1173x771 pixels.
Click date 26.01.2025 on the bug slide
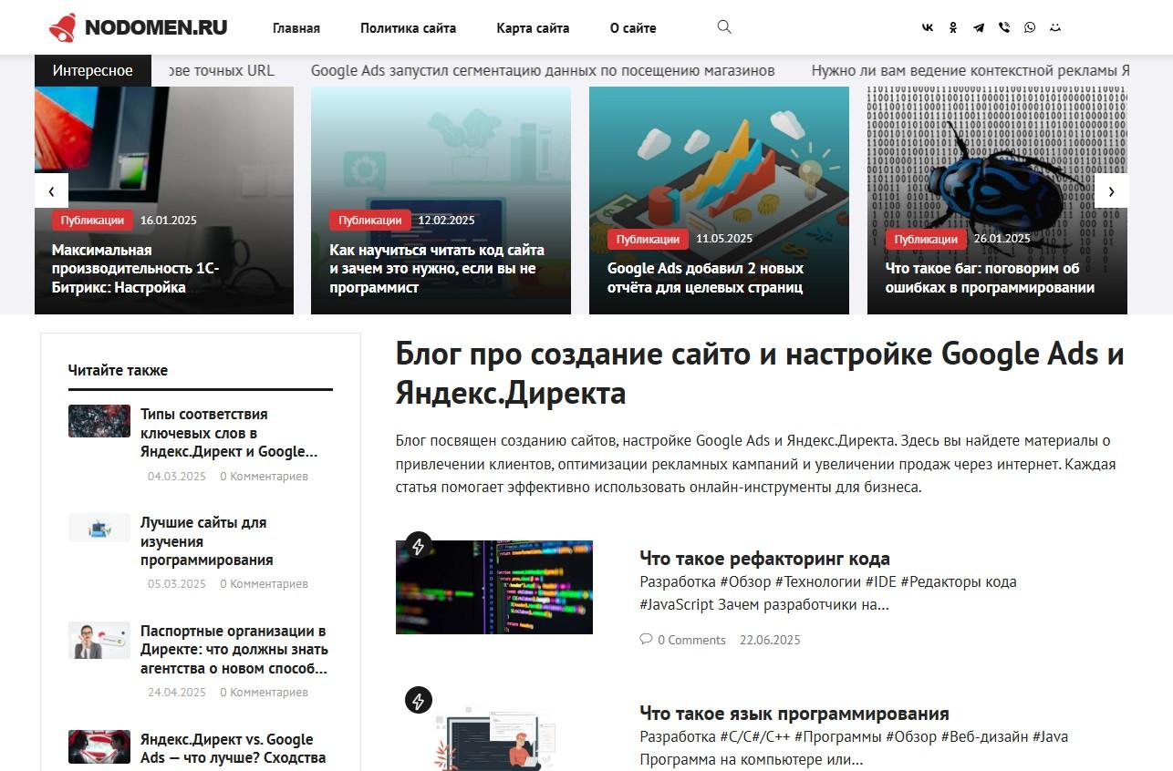coord(1002,239)
